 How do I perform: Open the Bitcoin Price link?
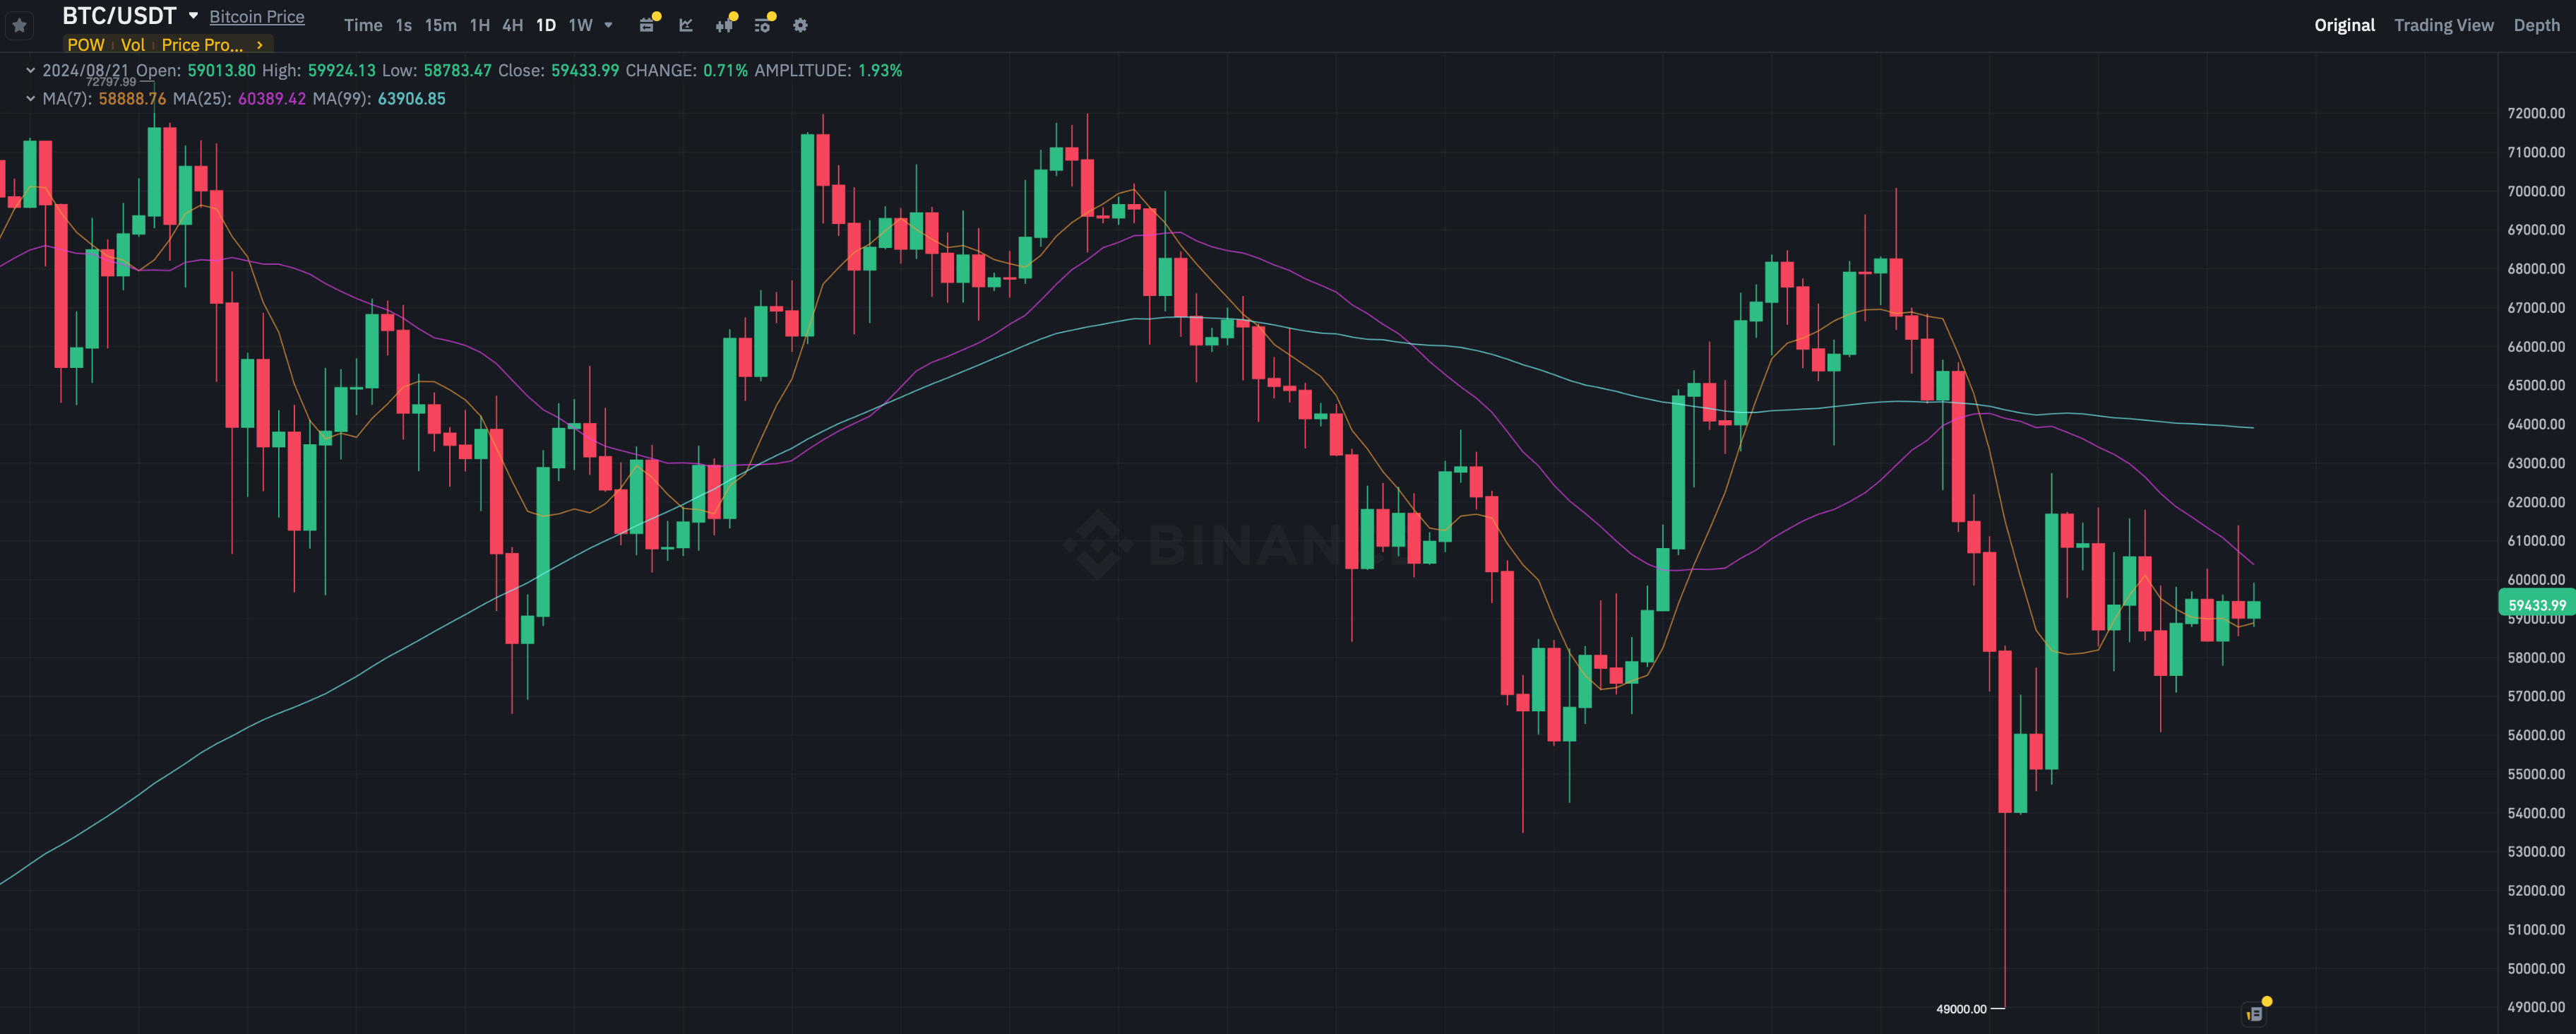(256, 16)
